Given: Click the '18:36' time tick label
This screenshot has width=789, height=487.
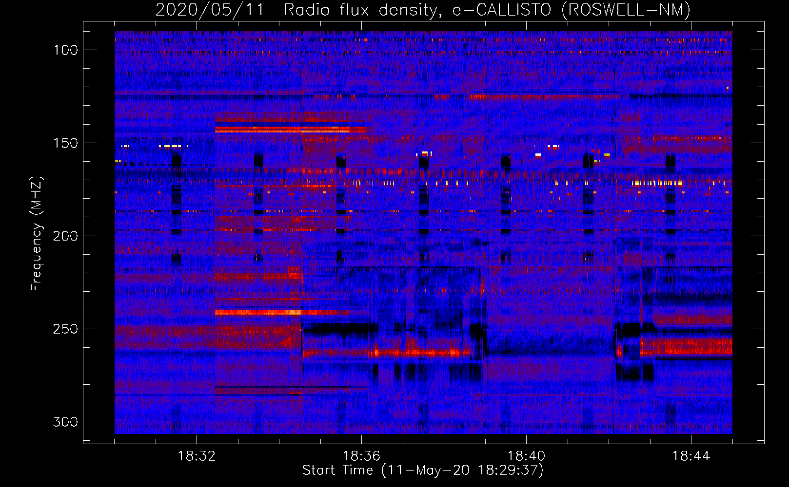Looking at the screenshot, I should coord(361,456).
